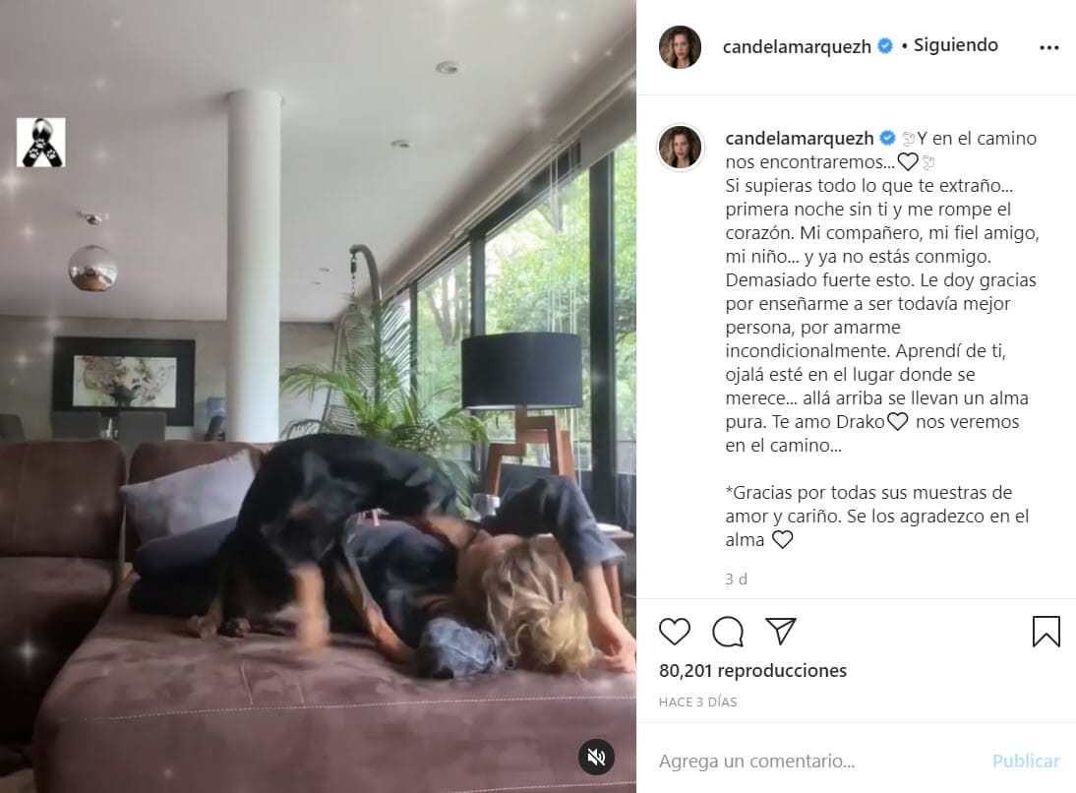Click the black mourning ribbon sticker
Viewport: 1076px width, 793px height.
(41, 142)
